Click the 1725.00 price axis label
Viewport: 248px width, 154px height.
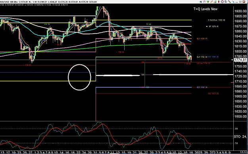click(240, 76)
